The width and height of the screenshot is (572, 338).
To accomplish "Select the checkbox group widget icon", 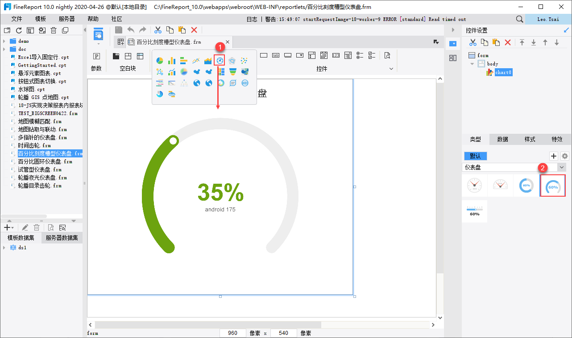I will (x=372, y=56).
